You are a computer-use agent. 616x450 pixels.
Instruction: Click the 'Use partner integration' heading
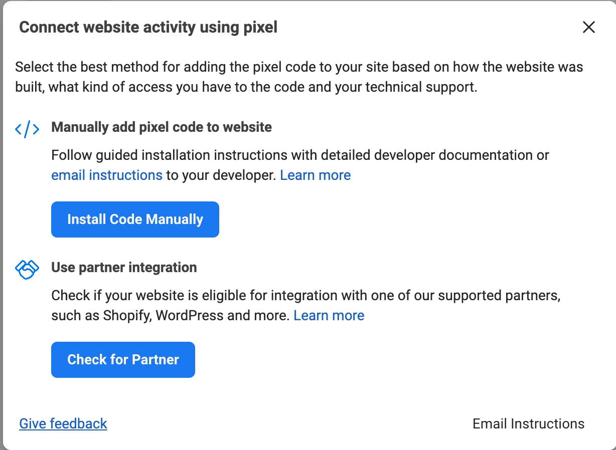coord(124,268)
